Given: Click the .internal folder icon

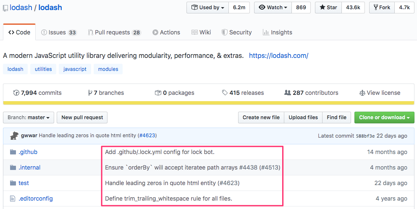Looking at the screenshot, I should 13,167.
